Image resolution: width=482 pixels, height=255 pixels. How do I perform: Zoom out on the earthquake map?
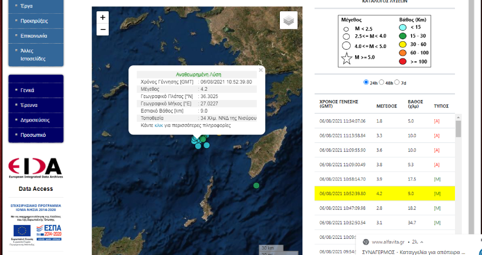[103, 29]
